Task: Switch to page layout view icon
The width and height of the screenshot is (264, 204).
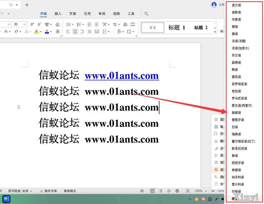Action: (x=153, y=191)
